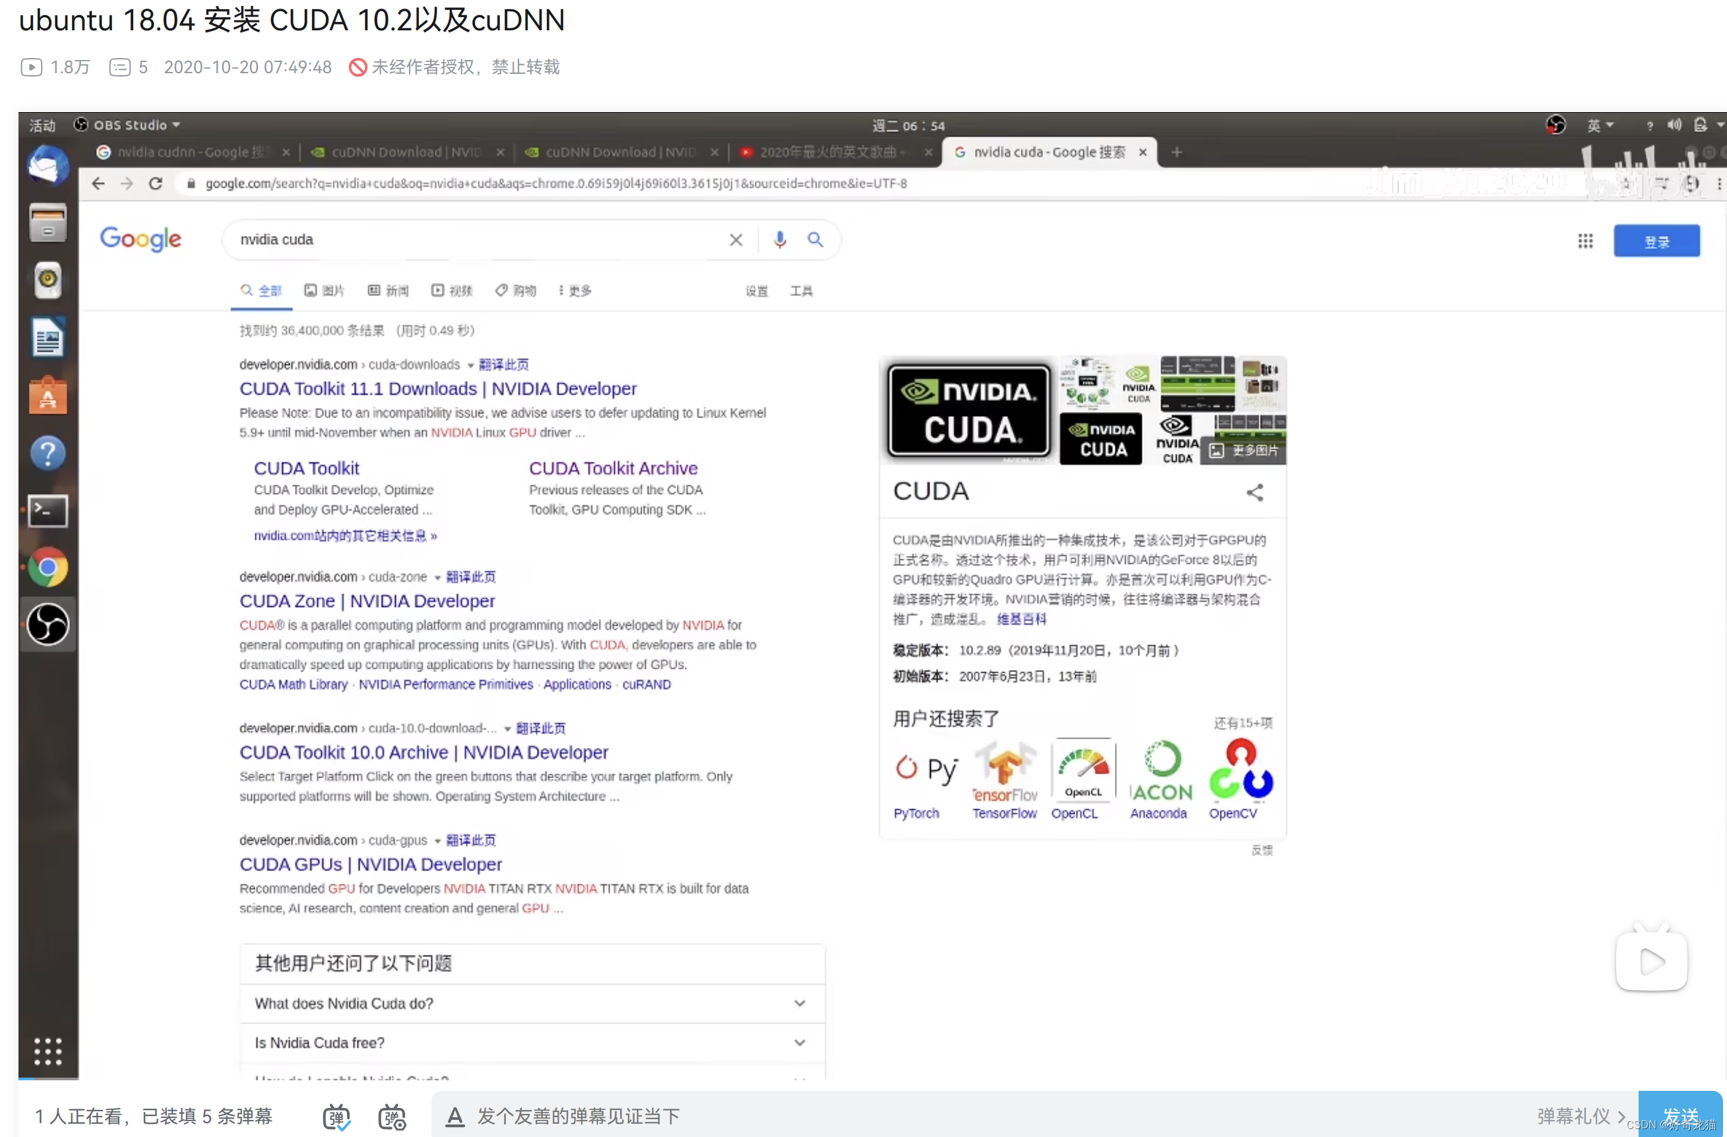Clear the Google search box
The height and width of the screenshot is (1137, 1727).
coord(736,239)
